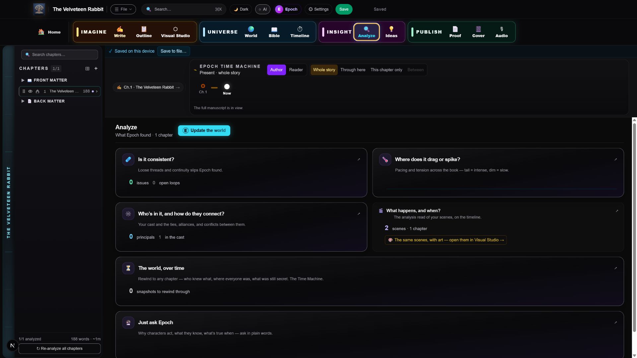The image size is (637, 358).
Task: Open the 'Ch.1 · The Velveteen Rabbit' chip
Action: [x=148, y=88]
